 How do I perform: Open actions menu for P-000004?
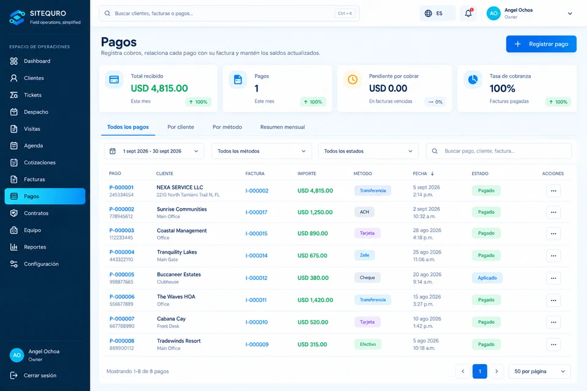[x=553, y=256]
